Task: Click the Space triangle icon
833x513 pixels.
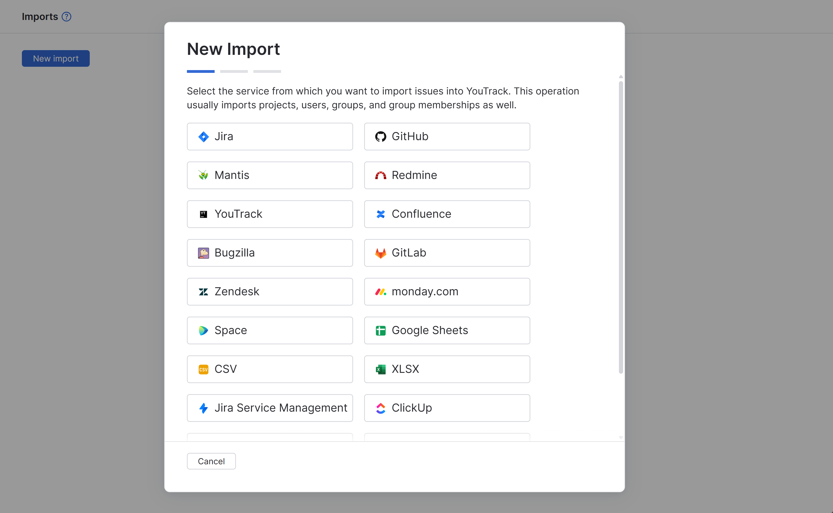Action: click(x=204, y=330)
